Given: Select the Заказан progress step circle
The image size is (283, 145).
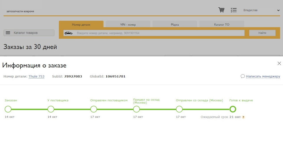Looking at the screenshot, I should click(x=8, y=109).
